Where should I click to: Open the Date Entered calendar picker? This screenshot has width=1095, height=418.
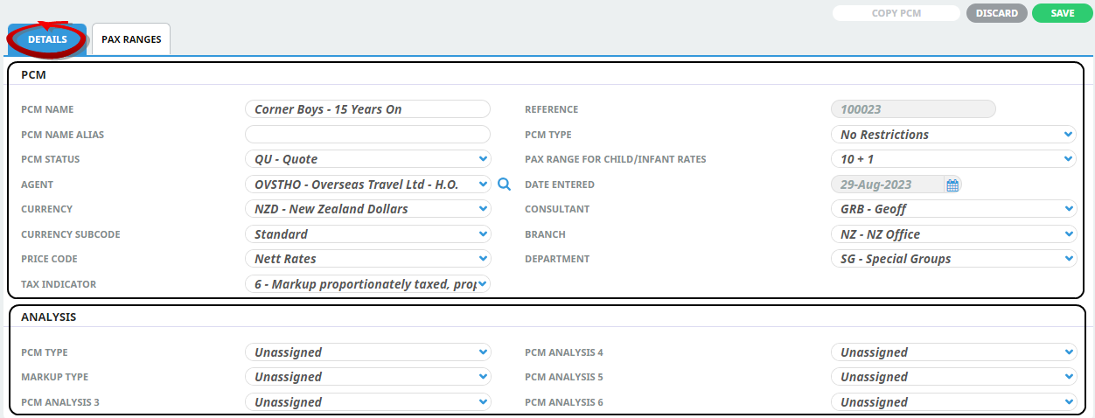tap(952, 185)
